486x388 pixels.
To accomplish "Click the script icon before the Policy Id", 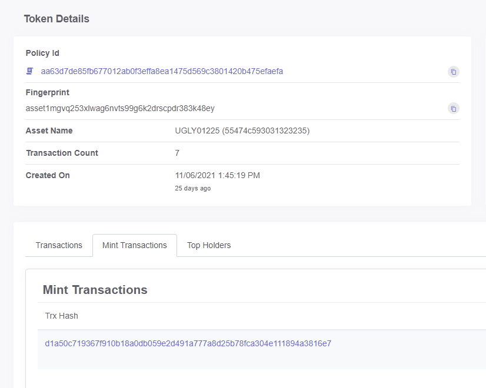I will point(29,70).
